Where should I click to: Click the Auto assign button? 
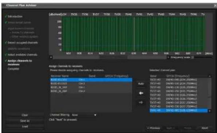pyautogui.click(x=141, y=84)
